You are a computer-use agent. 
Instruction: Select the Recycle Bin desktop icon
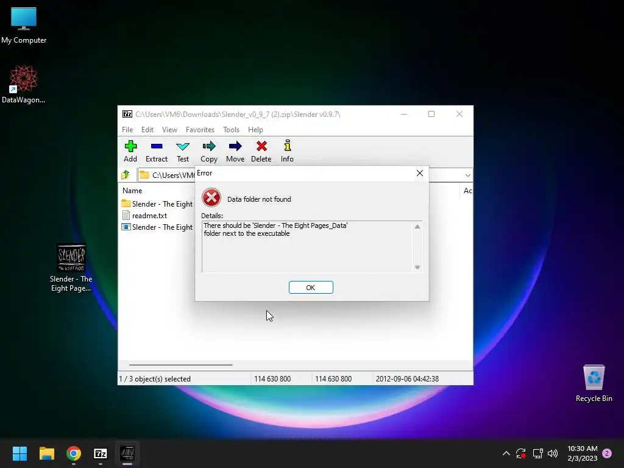pyautogui.click(x=594, y=383)
